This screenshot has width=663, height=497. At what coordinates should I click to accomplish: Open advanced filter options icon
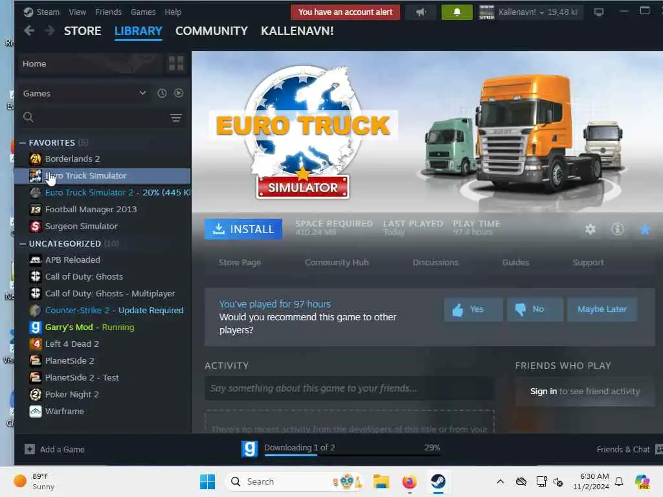pyautogui.click(x=176, y=118)
